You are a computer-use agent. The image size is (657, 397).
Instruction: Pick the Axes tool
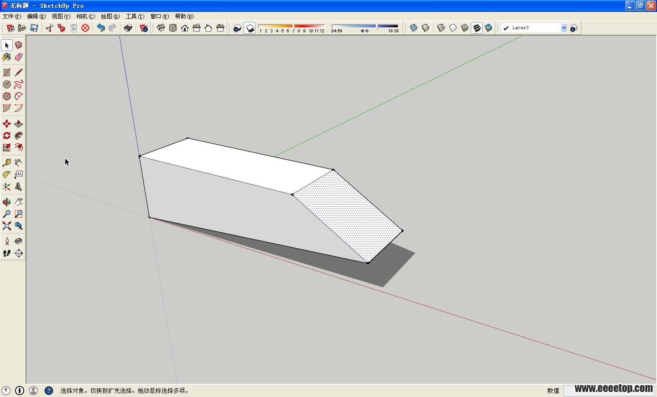[x=7, y=187]
